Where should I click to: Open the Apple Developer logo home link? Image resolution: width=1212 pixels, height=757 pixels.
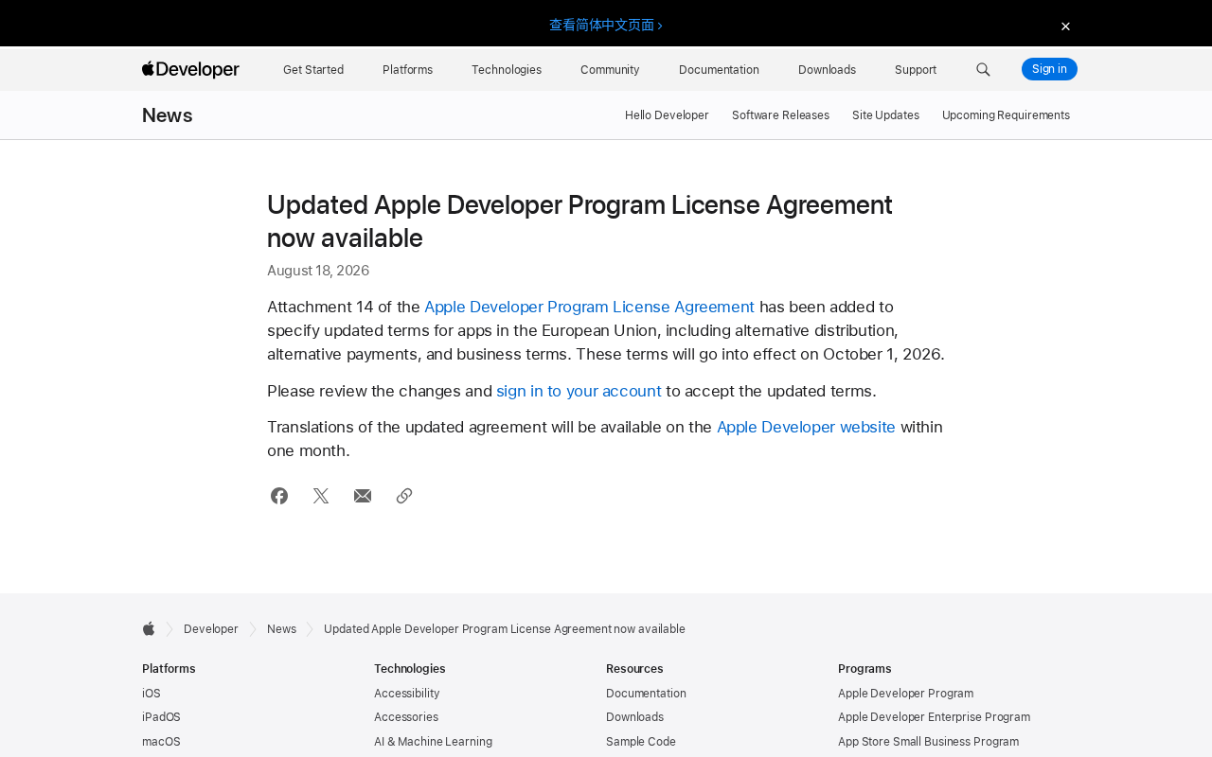(190, 69)
